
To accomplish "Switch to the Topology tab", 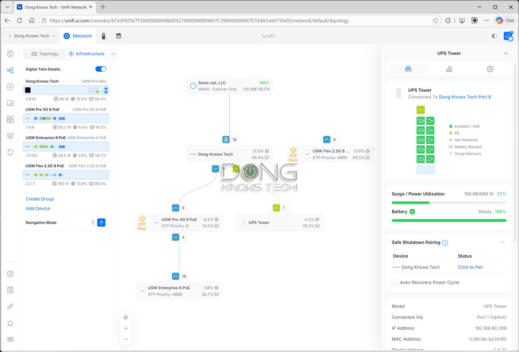I will click(44, 54).
